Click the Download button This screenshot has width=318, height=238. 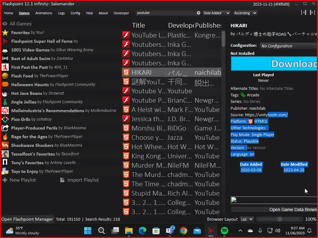(x=274, y=64)
